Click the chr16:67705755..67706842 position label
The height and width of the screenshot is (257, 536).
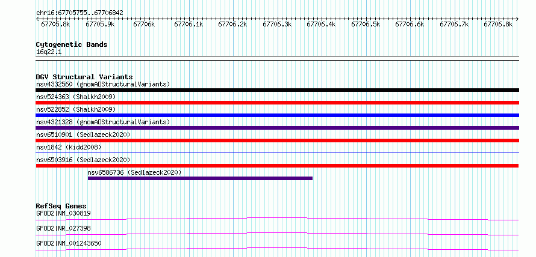point(79,13)
